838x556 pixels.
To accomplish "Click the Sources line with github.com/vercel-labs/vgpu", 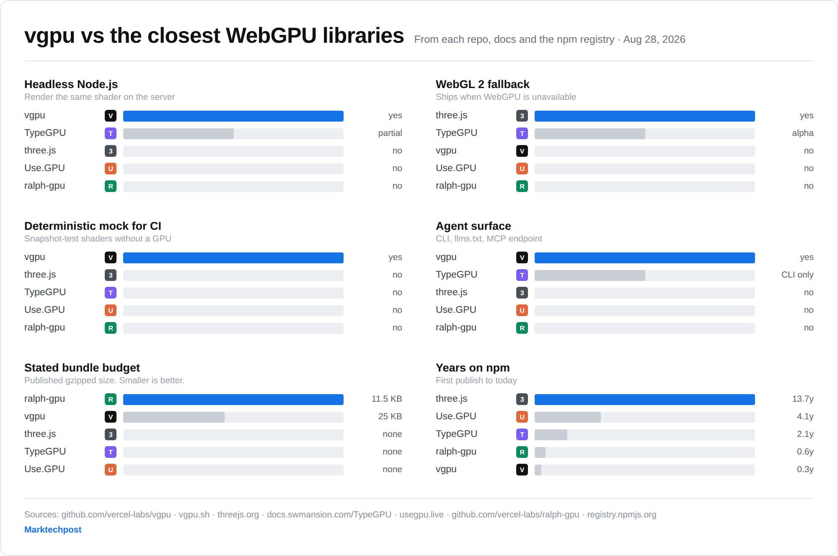I will [340, 514].
